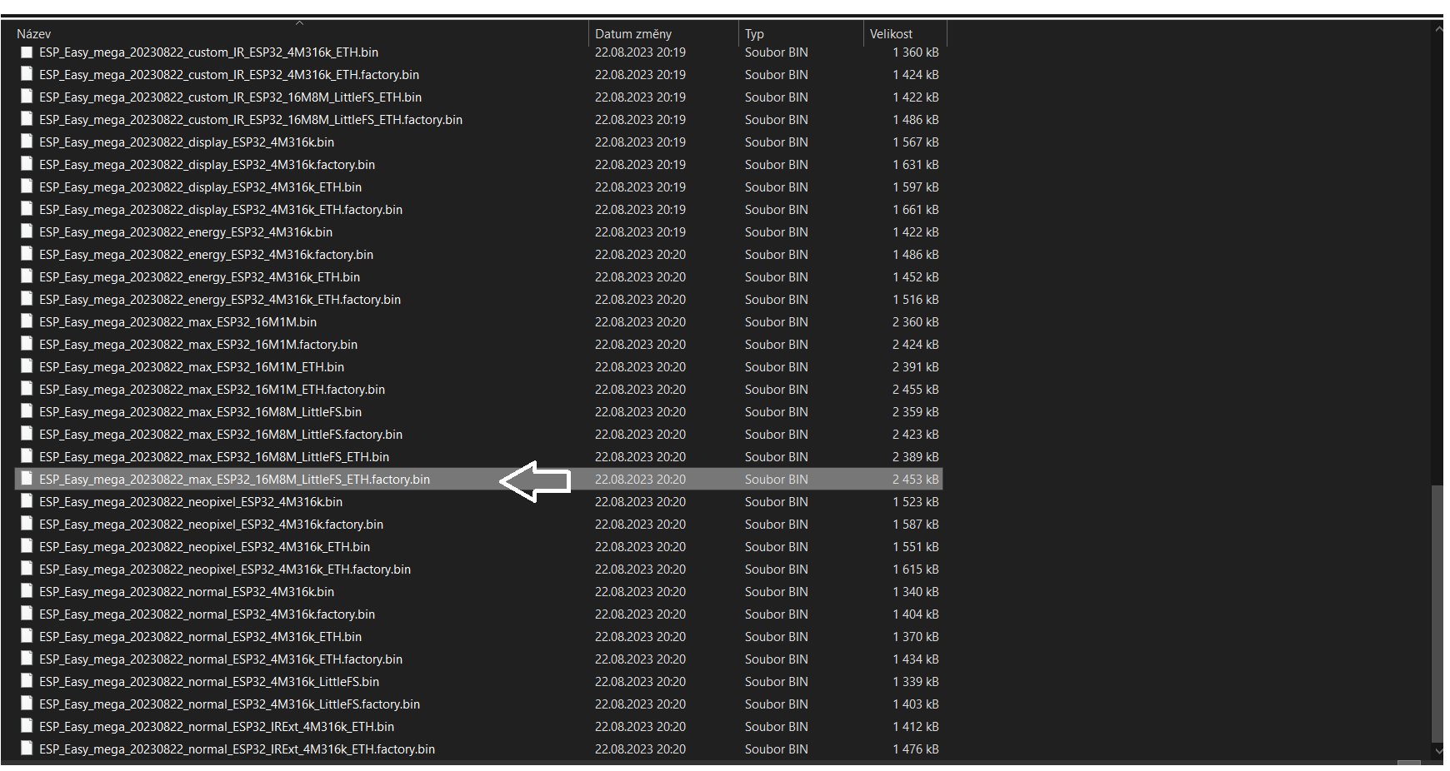Select the file name ESP_Easy_mega_20230822_max_ESP32_16M8M_LittleFS_ETH.bin
Image resolution: width=1450 pixels, height=771 pixels.
pos(214,457)
